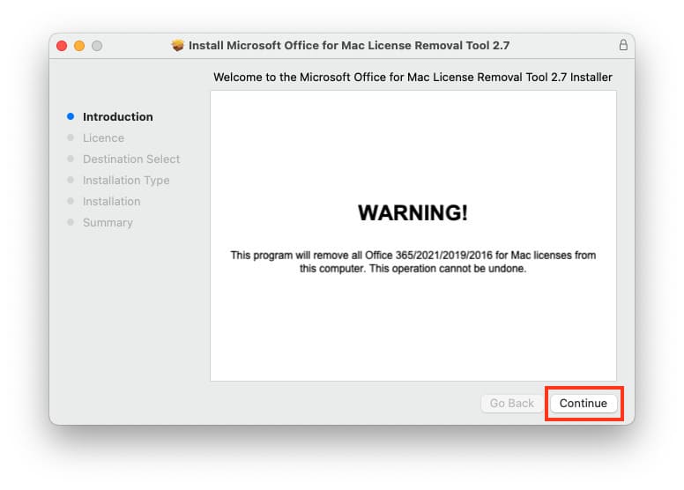The height and width of the screenshot is (490, 684).
Task: Choose the Installation step in sidebar
Action: coord(111,201)
